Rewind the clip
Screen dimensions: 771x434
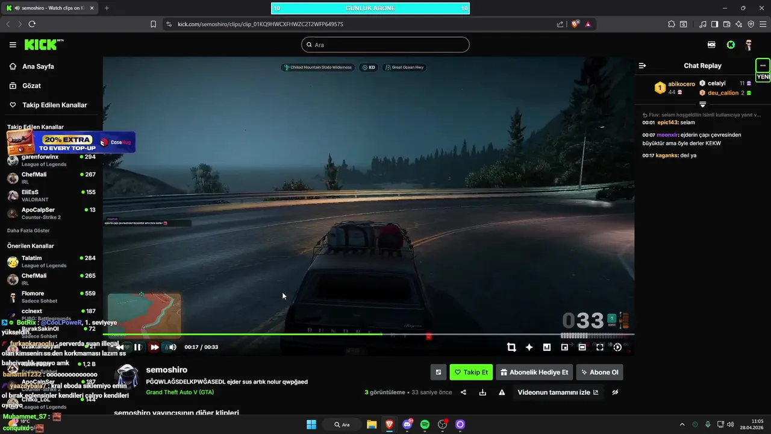(120, 347)
